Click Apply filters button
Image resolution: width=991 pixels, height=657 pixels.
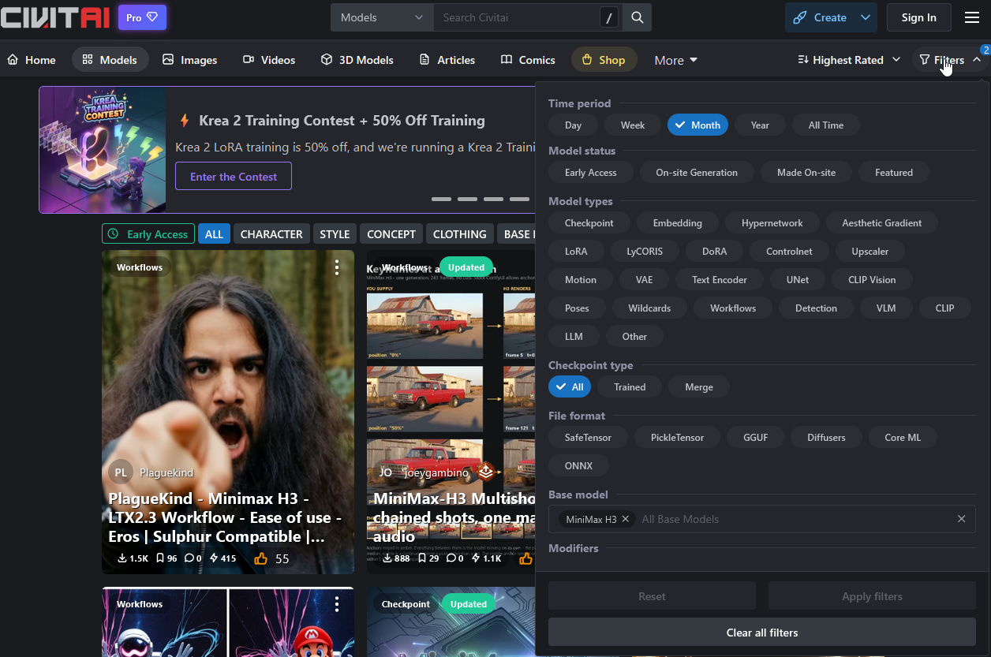872,596
